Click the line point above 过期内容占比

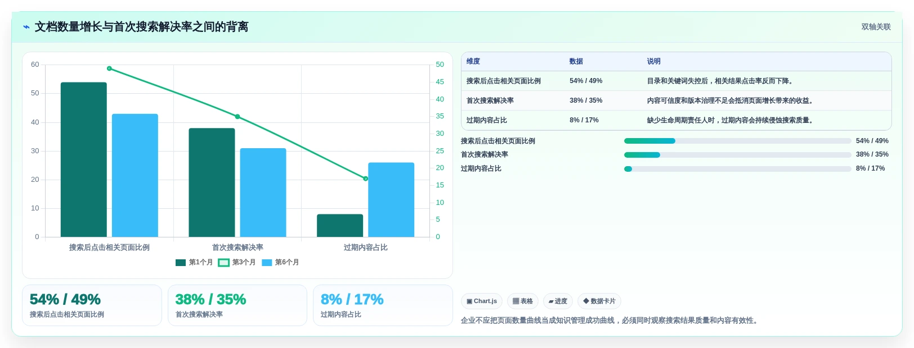point(365,178)
